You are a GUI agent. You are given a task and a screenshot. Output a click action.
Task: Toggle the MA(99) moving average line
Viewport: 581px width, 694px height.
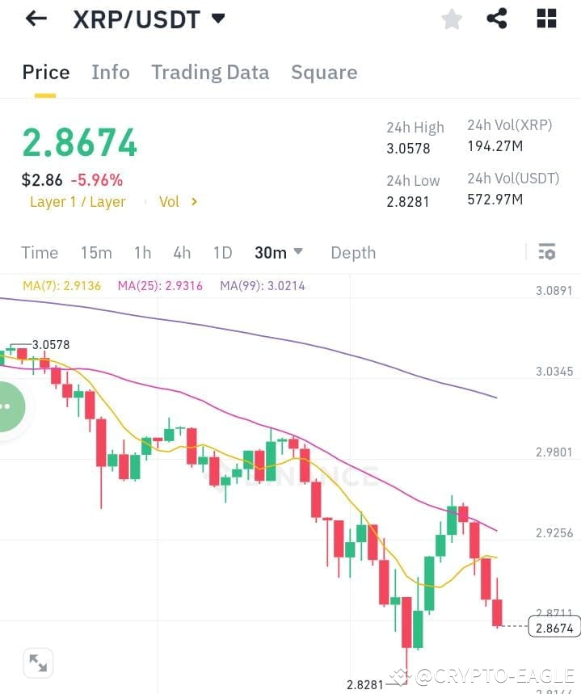point(262,285)
